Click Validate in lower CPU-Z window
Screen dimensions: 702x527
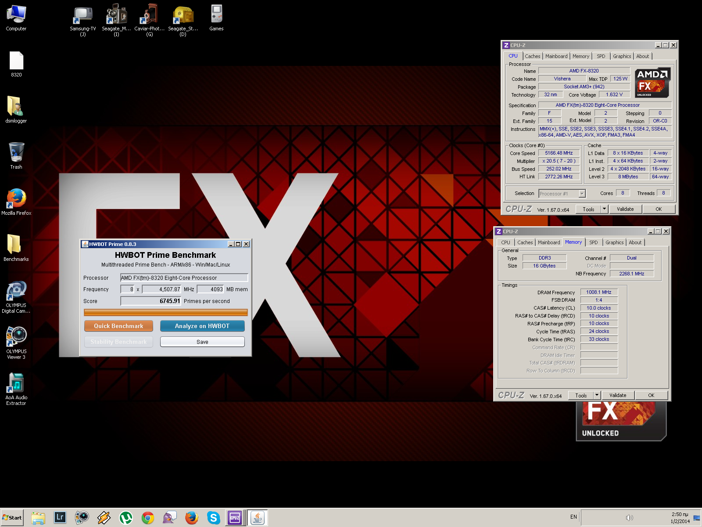618,395
